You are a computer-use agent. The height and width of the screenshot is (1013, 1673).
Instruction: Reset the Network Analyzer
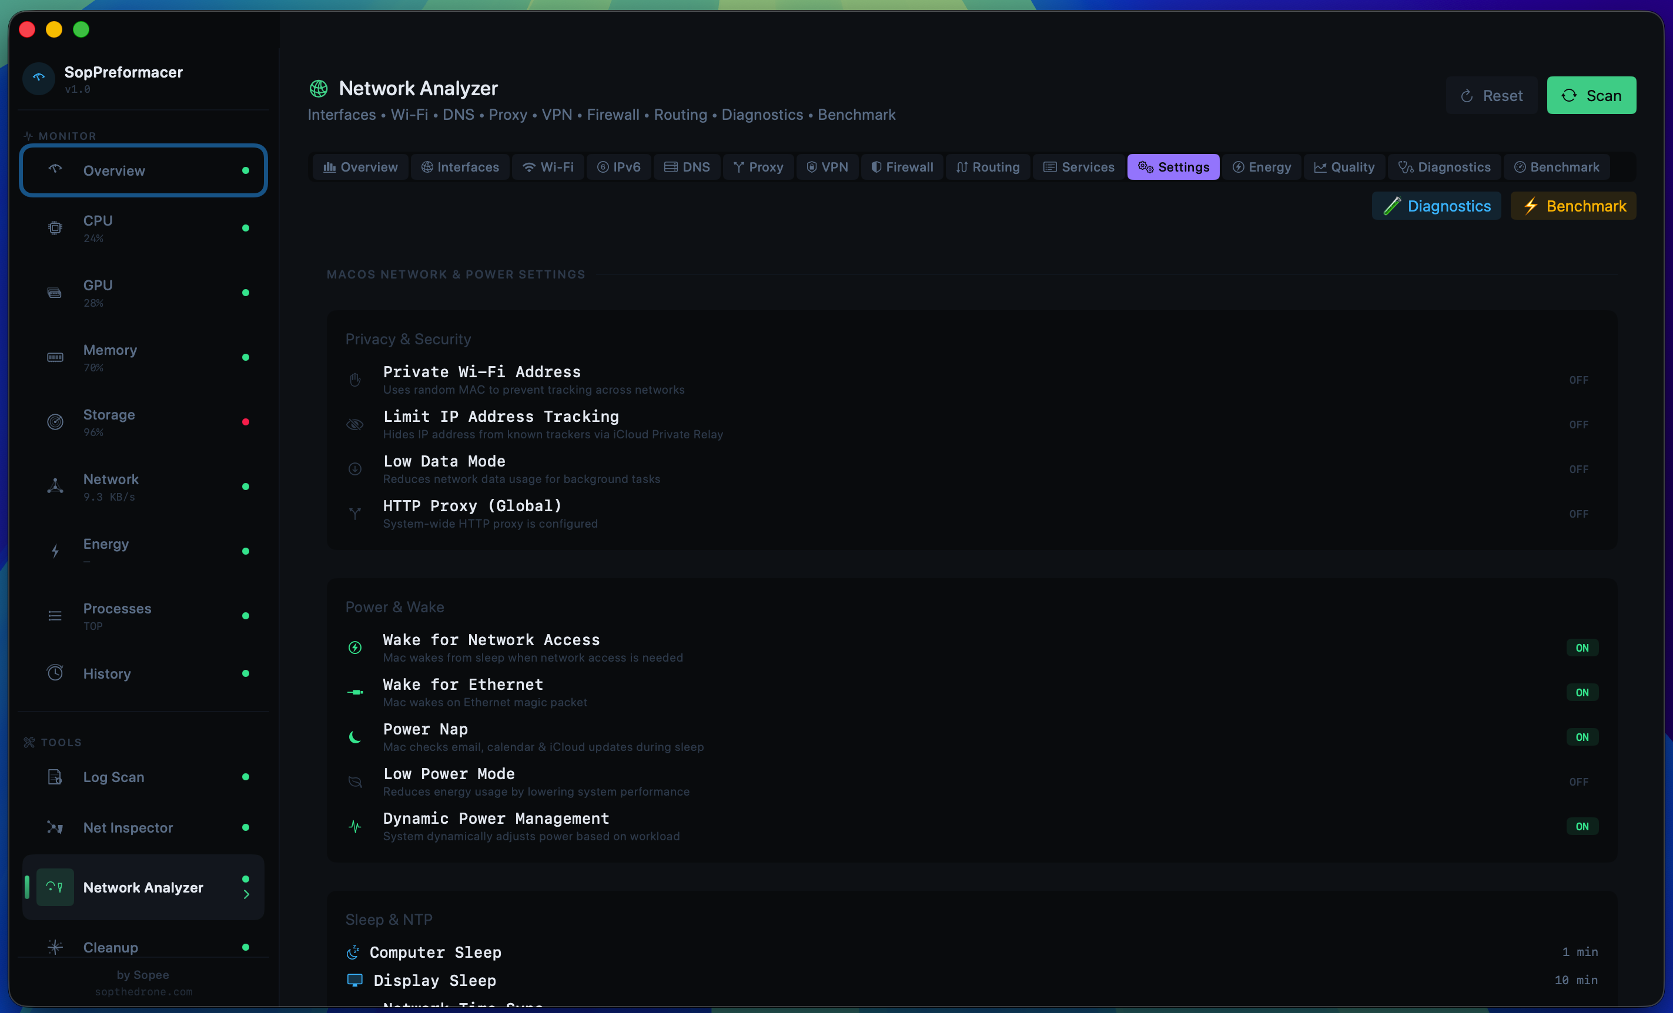coord(1491,95)
